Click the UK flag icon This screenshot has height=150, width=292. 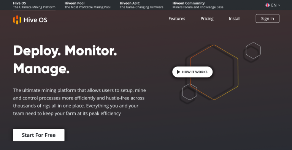click(267, 5)
